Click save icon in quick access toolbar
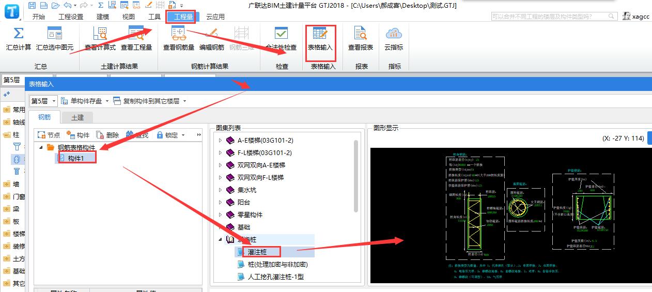This screenshot has width=652, height=292. tap(32, 5)
